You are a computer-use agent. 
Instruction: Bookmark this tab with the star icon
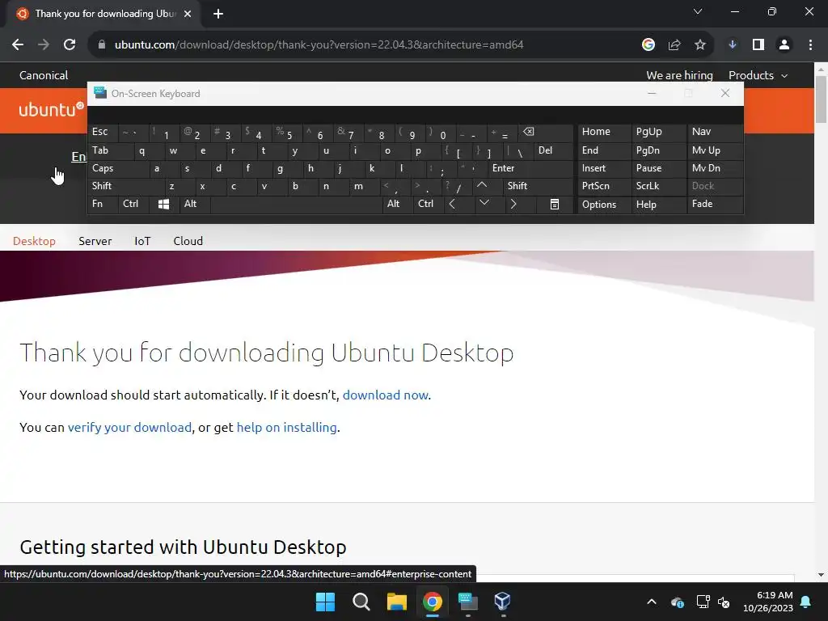pyautogui.click(x=700, y=45)
